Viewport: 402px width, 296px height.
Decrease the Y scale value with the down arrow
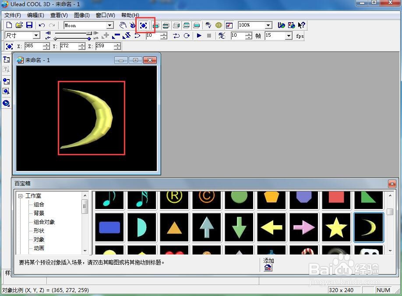click(82, 48)
